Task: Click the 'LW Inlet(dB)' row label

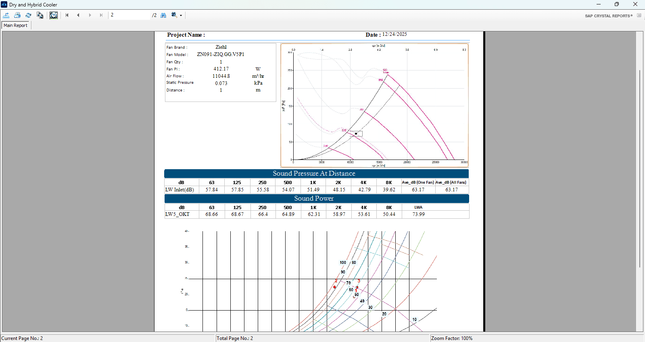Action: [x=180, y=190]
